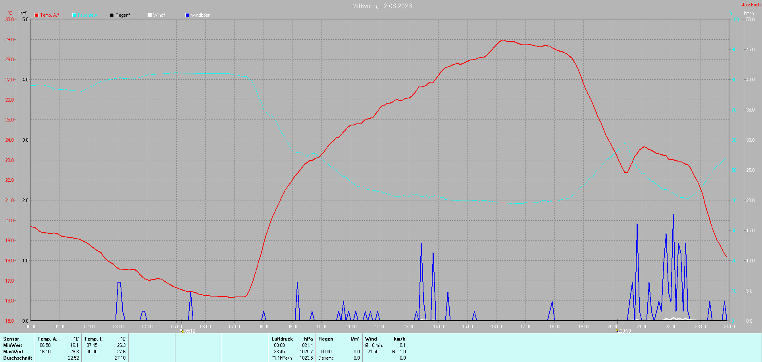This screenshot has height=362, width=762.
Task: Click the pressure trend ^1.1hPa/h
Action: coord(282,358)
